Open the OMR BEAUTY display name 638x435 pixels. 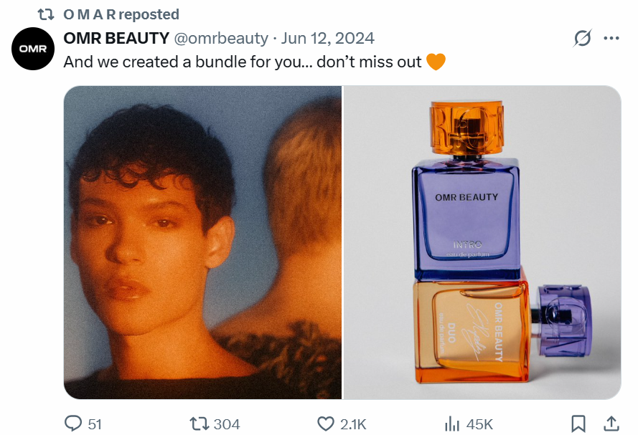(116, 38)
